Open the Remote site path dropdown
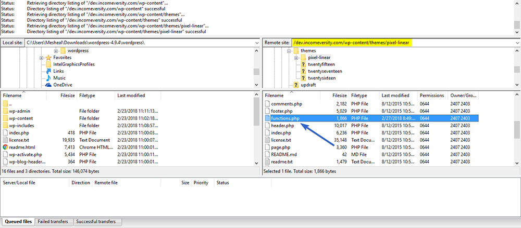This screenshot has width=521, height=228. tap(517, 42)
